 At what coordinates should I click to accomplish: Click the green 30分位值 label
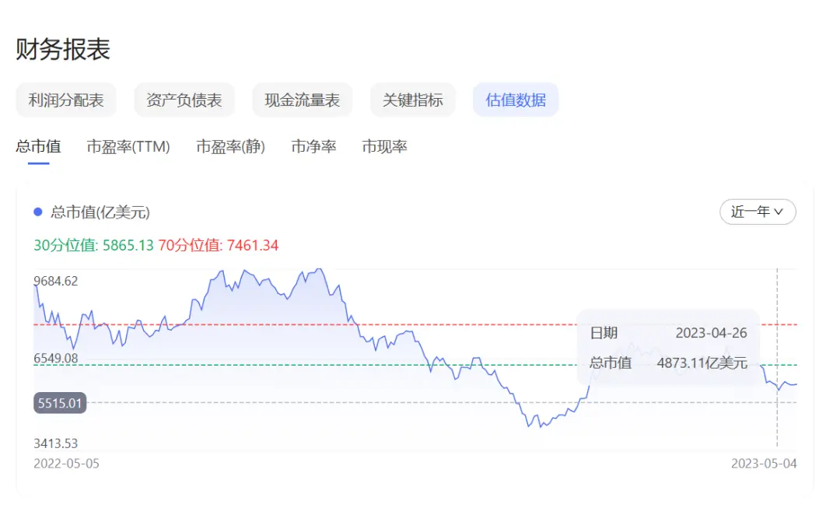pyautogui.click(x=93, y=246)
